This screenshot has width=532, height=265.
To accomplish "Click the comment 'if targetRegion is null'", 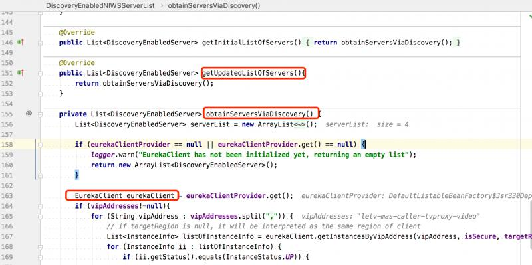I will pyautogui.click(x=263, y=226).
